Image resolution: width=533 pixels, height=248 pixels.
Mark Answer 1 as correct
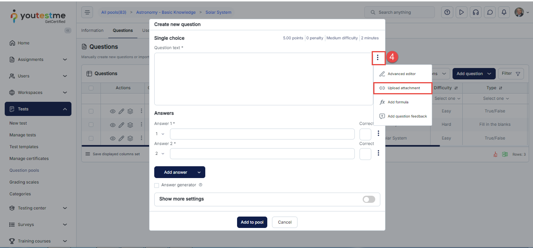(365, 134)
